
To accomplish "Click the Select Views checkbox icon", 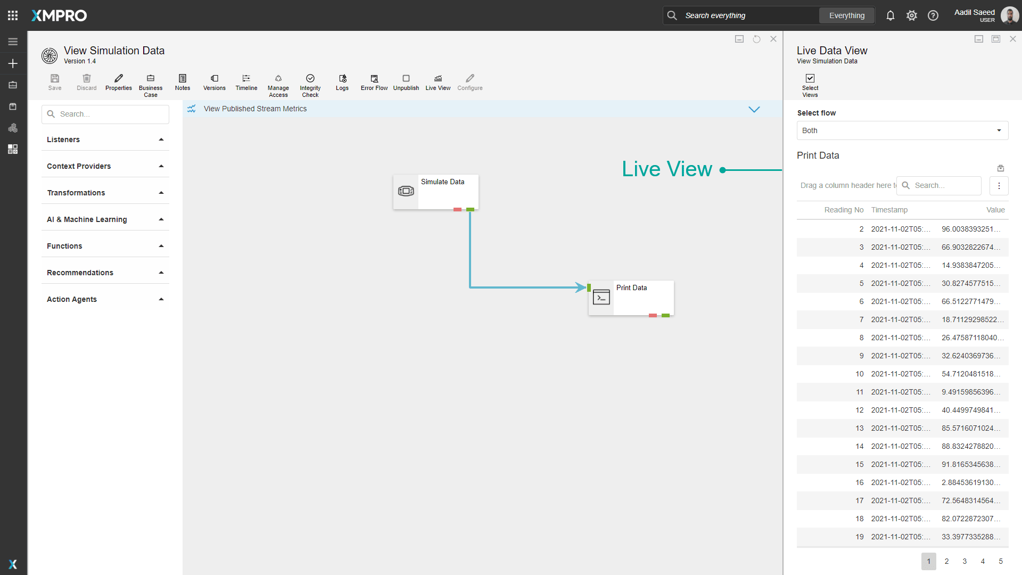I will (810, 78).
